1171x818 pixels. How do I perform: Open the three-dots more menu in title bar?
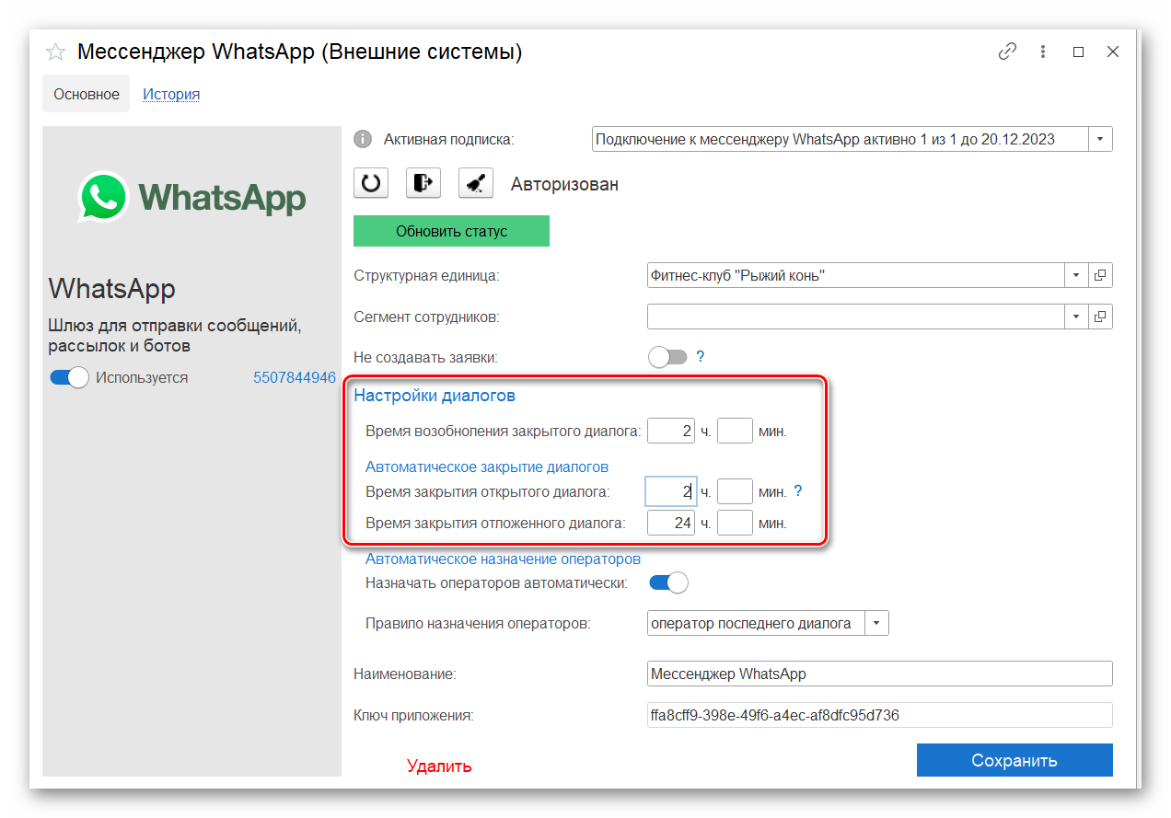(1043, 52)
